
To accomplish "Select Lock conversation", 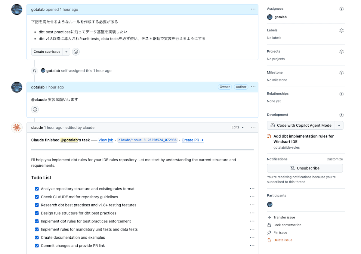I will (x=287, y=225).
